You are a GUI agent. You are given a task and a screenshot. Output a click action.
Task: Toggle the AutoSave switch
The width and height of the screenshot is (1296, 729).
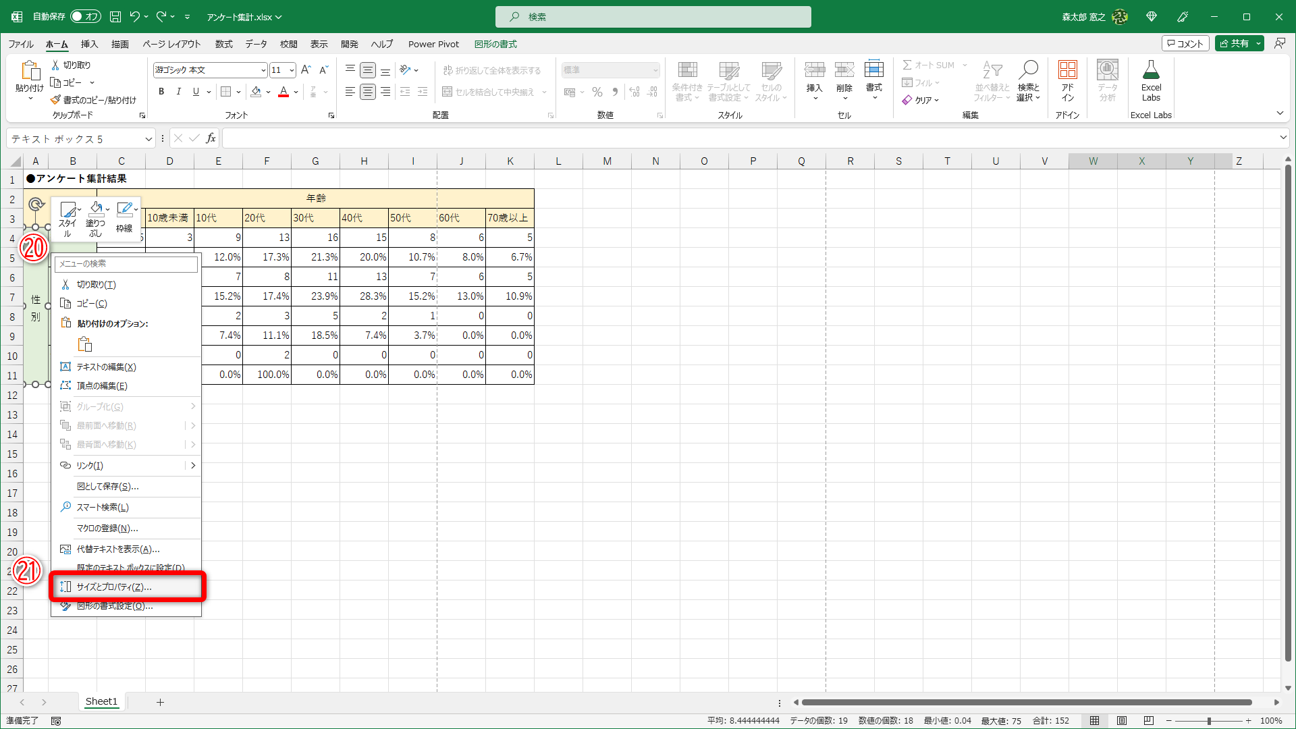[x=86, y=17]
